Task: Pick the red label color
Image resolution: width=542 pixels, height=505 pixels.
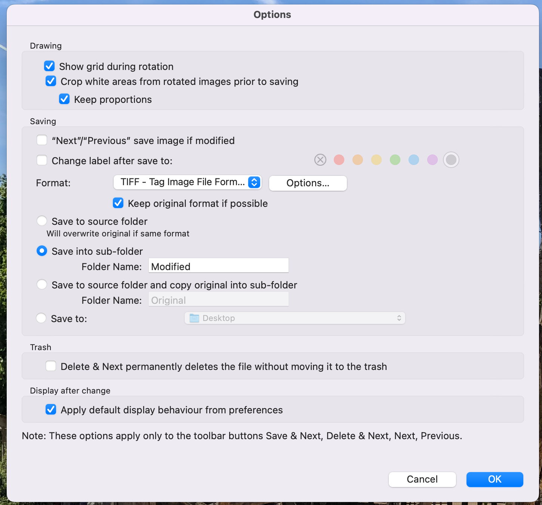Action: coord(339,160)
